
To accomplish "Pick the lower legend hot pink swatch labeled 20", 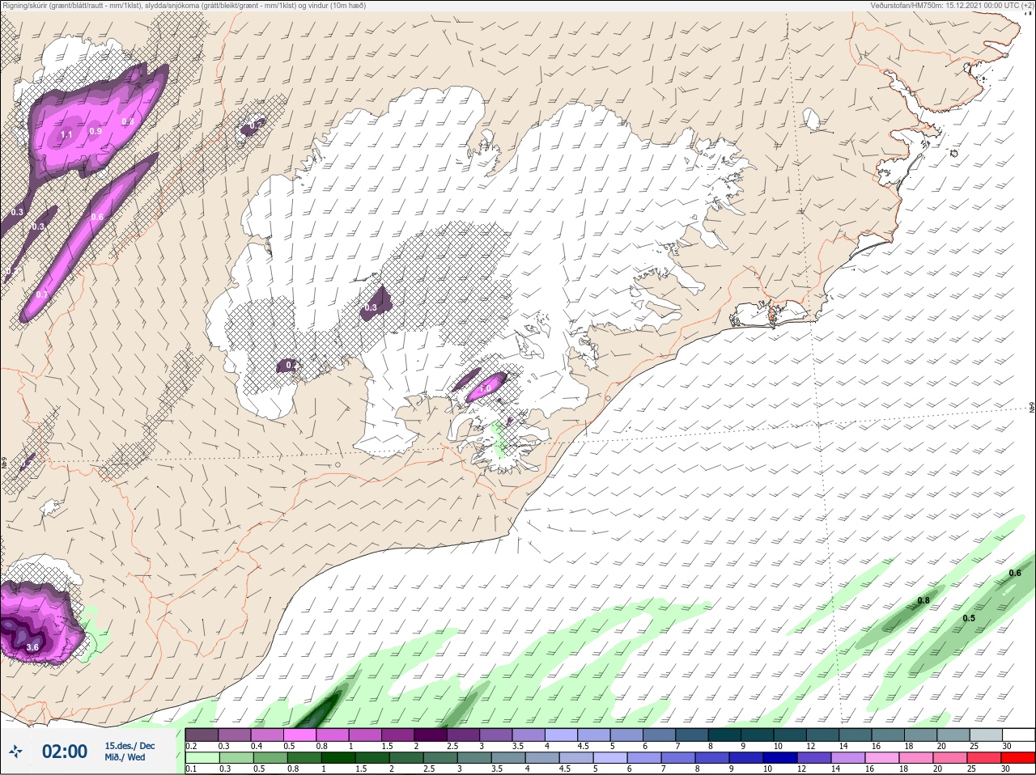I will (951, 758).
